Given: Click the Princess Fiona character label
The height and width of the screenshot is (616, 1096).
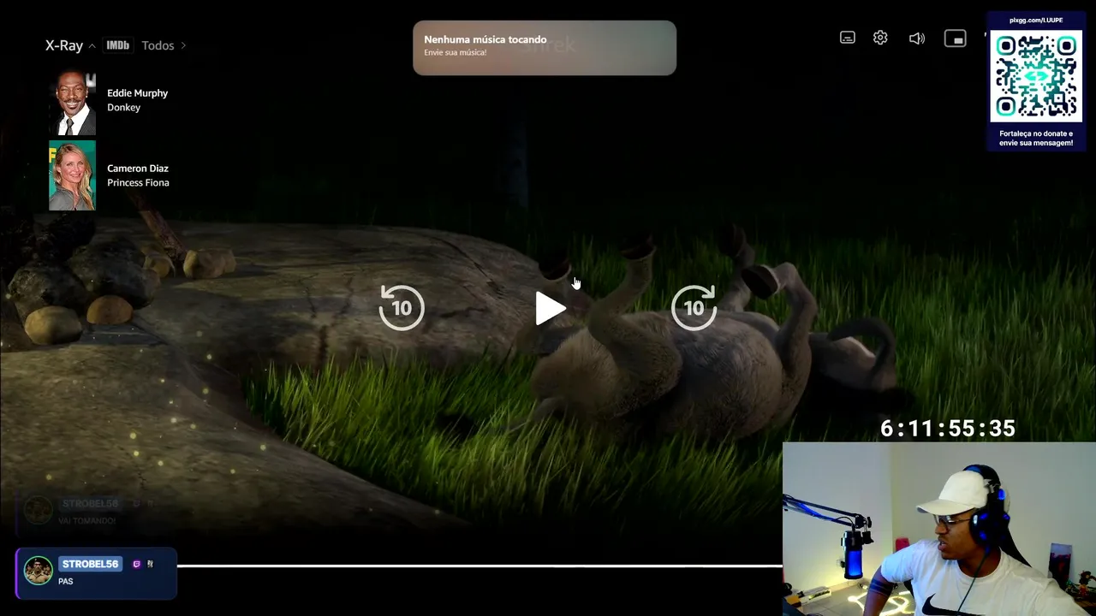Looking at the screenshot, I should [x=138, y=183].
